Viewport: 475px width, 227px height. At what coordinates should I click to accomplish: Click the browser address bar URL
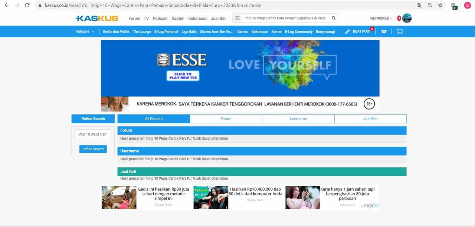154,6
